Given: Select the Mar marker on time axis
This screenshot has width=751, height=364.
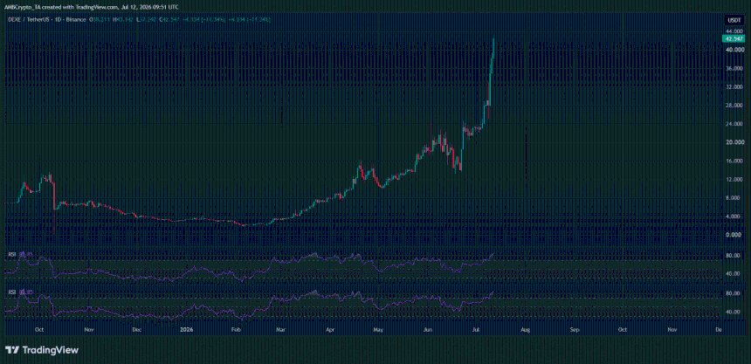Looking at the screenshot, I should click(281, 330).
